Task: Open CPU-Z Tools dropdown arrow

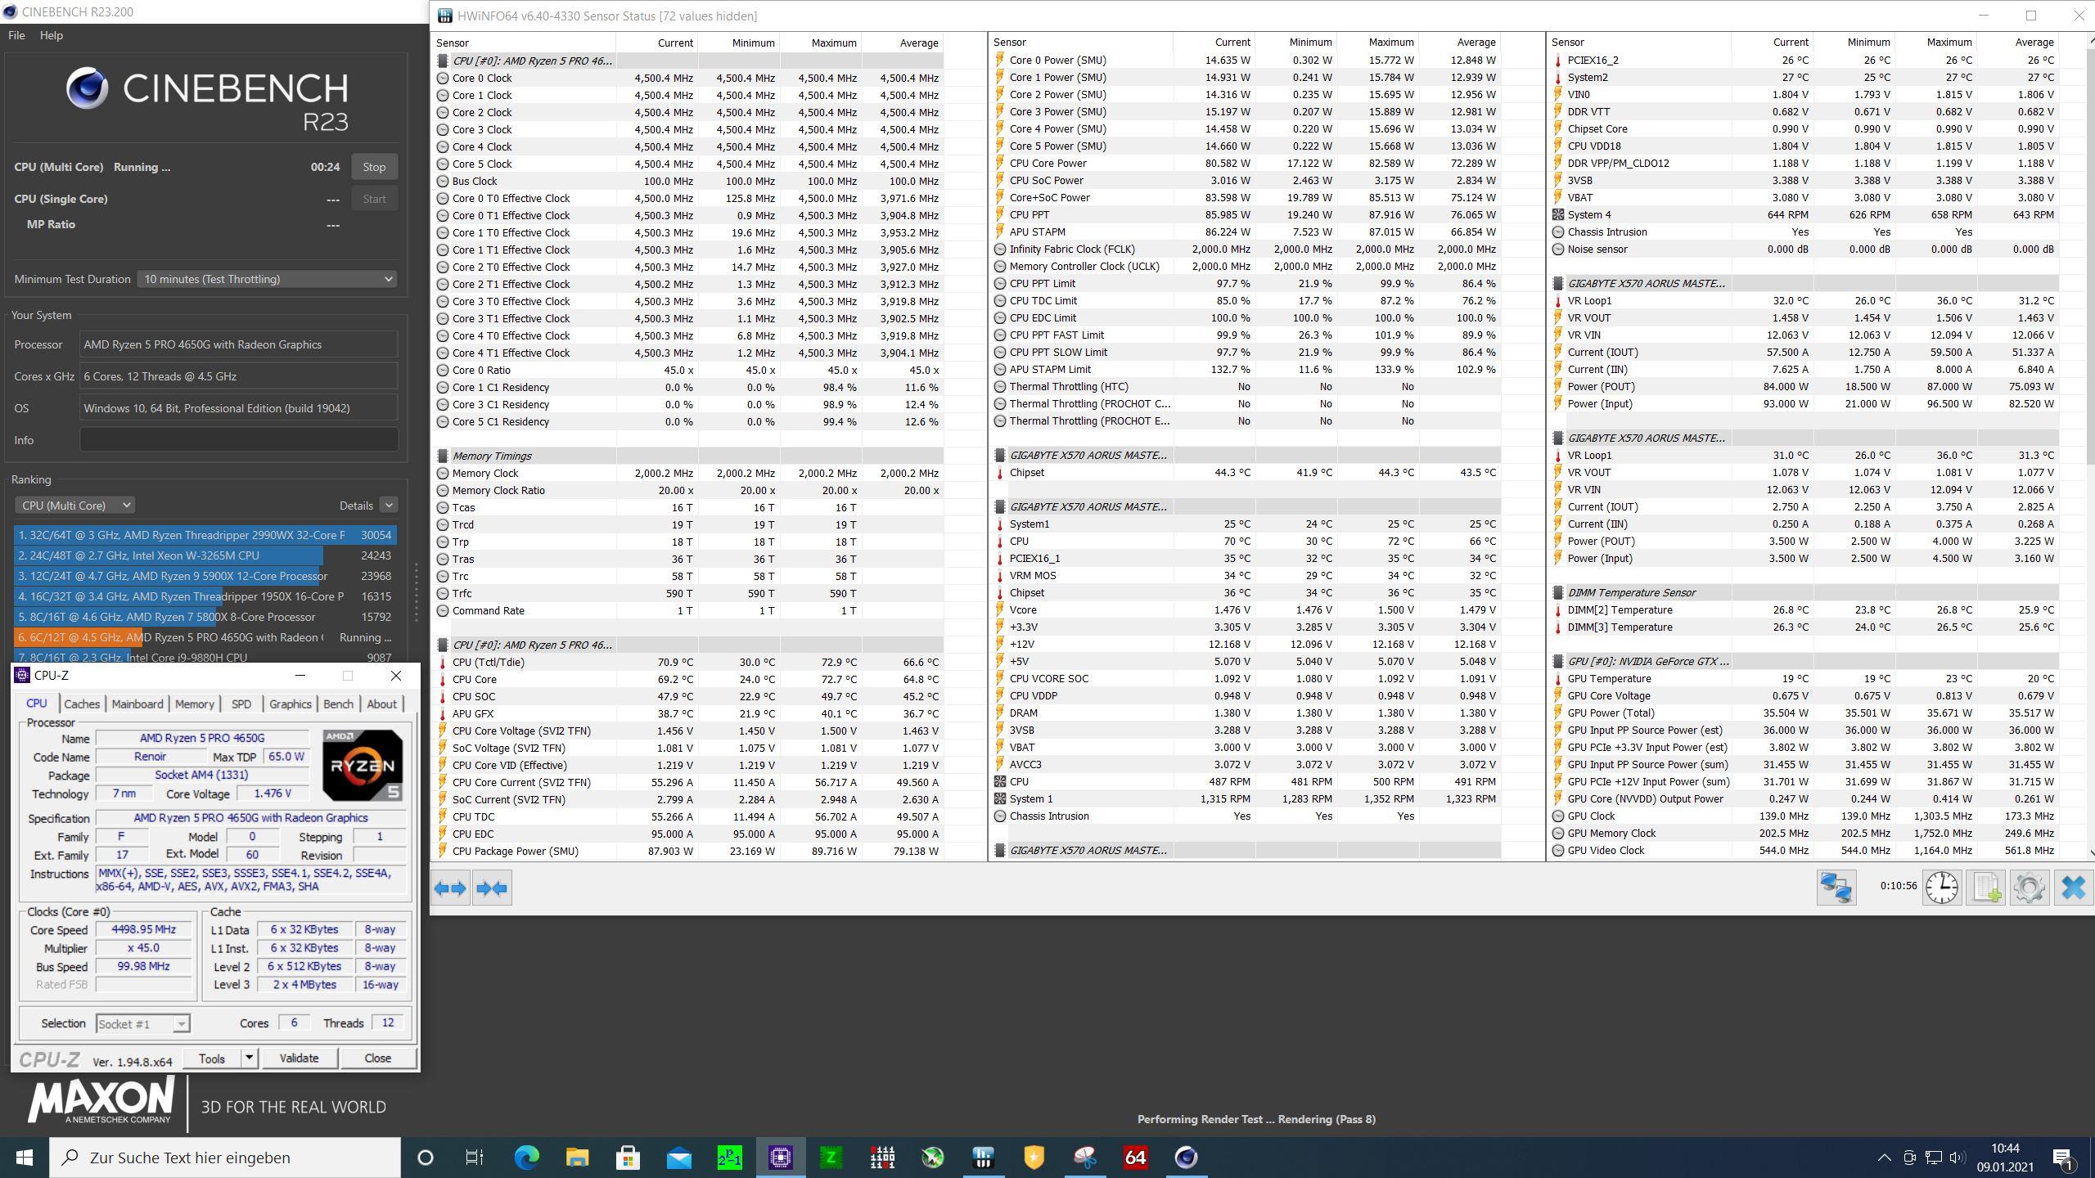Action: coord(249,1059)
